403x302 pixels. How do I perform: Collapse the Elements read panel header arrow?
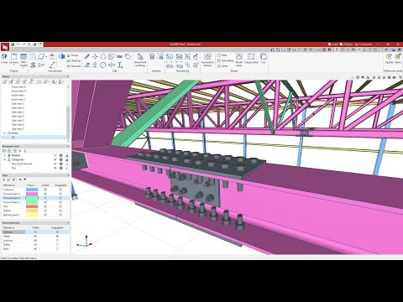click(68, 146)
